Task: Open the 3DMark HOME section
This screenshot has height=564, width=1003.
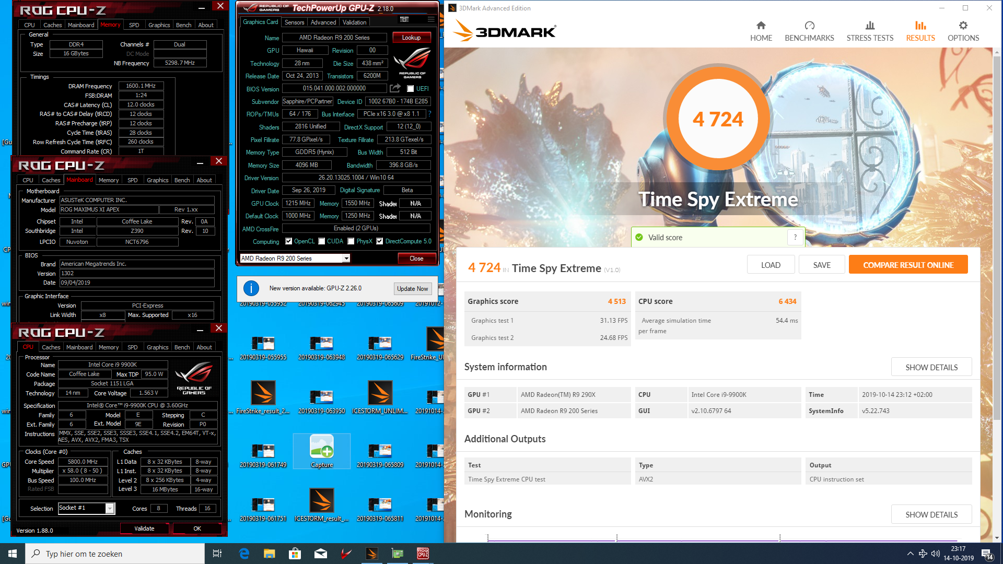Action: click(x=761, y=31)
